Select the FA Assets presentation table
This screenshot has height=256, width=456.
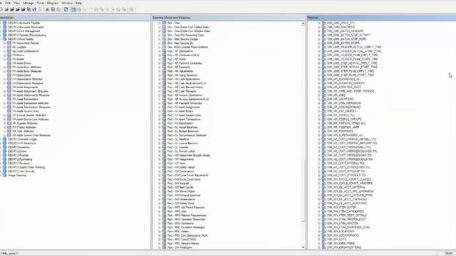click(x=18, y=59)
